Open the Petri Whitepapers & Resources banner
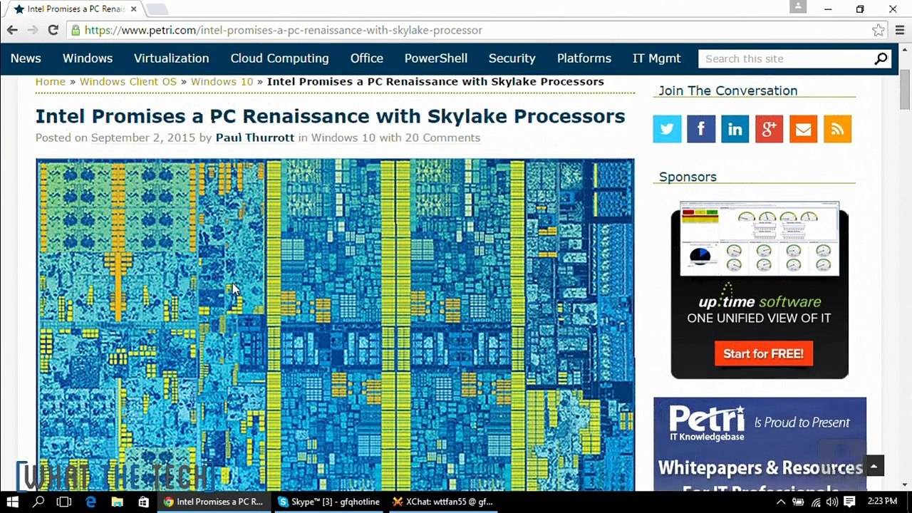 [760, 445]
